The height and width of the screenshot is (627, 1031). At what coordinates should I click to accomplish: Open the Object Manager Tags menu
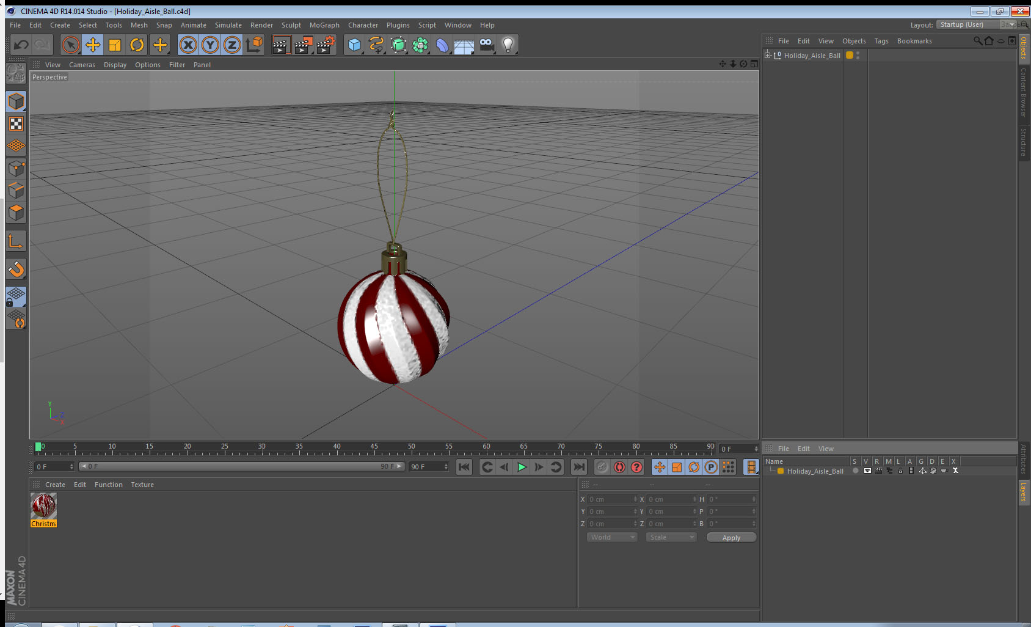(x=881, y=41)
